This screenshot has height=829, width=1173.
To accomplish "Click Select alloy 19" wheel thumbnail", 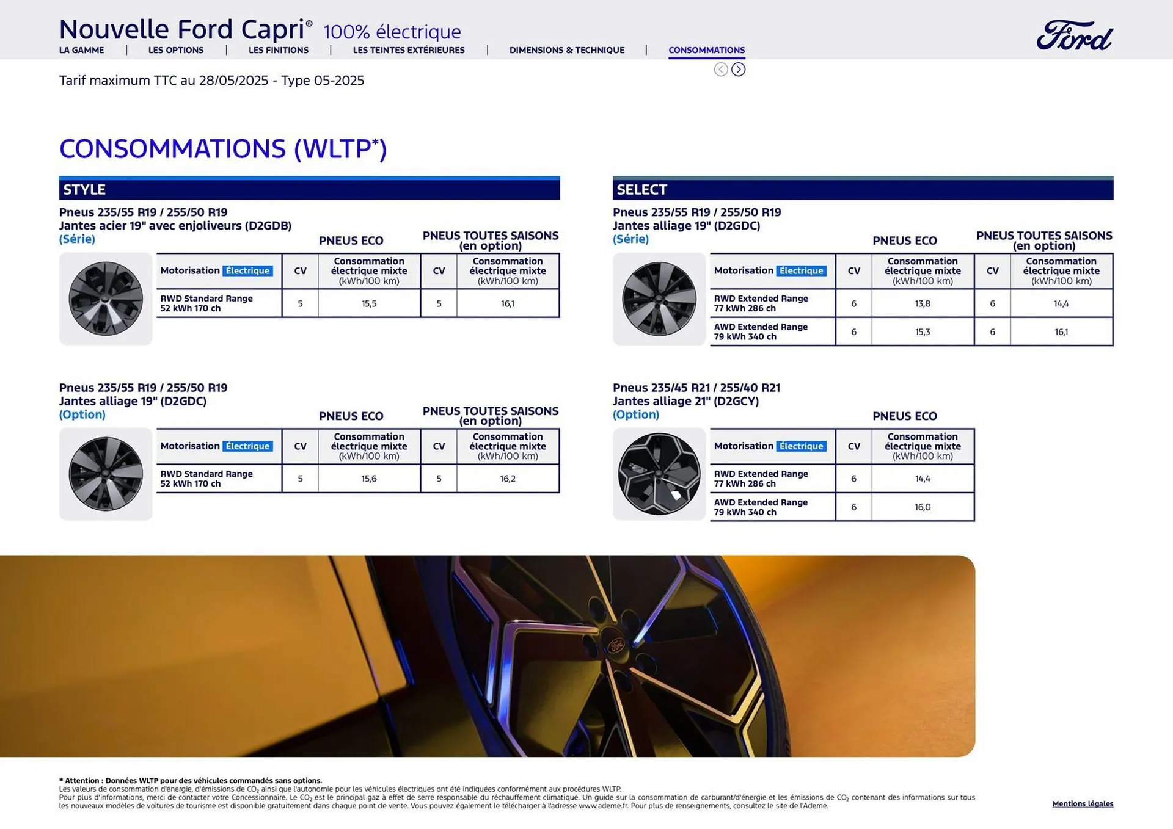I will tap(659, 299).
